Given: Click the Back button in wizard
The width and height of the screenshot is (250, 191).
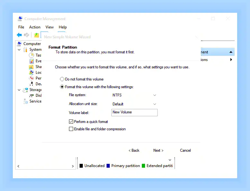Looking at the screenshot, I should coord(134,150).
